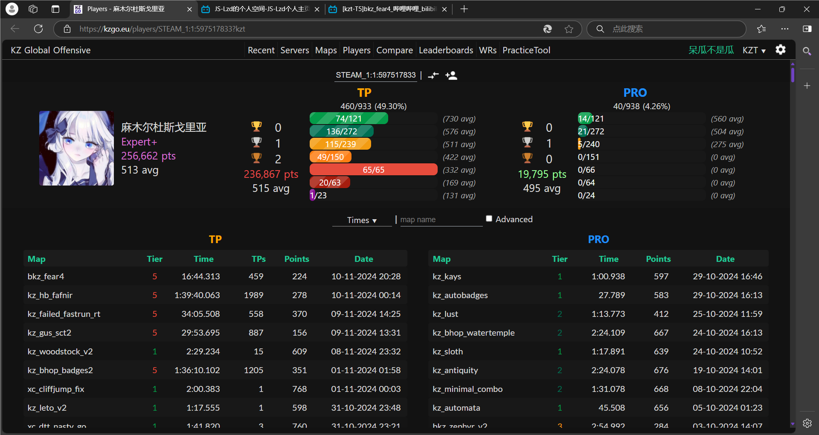The width and height of the screenshot is (819, 435).
Task: Open a new browser tab with plus
Action: pyautogui.click(x=464, y=9)
